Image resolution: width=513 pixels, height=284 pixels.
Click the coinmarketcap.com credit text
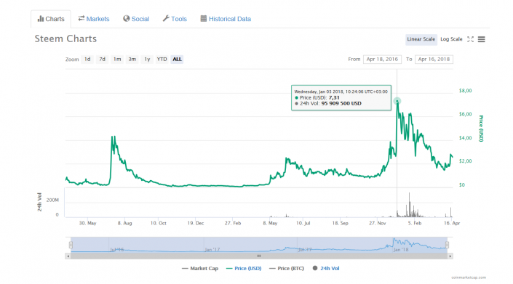click(469, 277)
